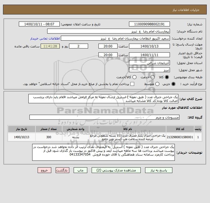Screen dimensions: 210x203
Task: Select the کالا/خدمت radio button
Action: coord(134,77)
